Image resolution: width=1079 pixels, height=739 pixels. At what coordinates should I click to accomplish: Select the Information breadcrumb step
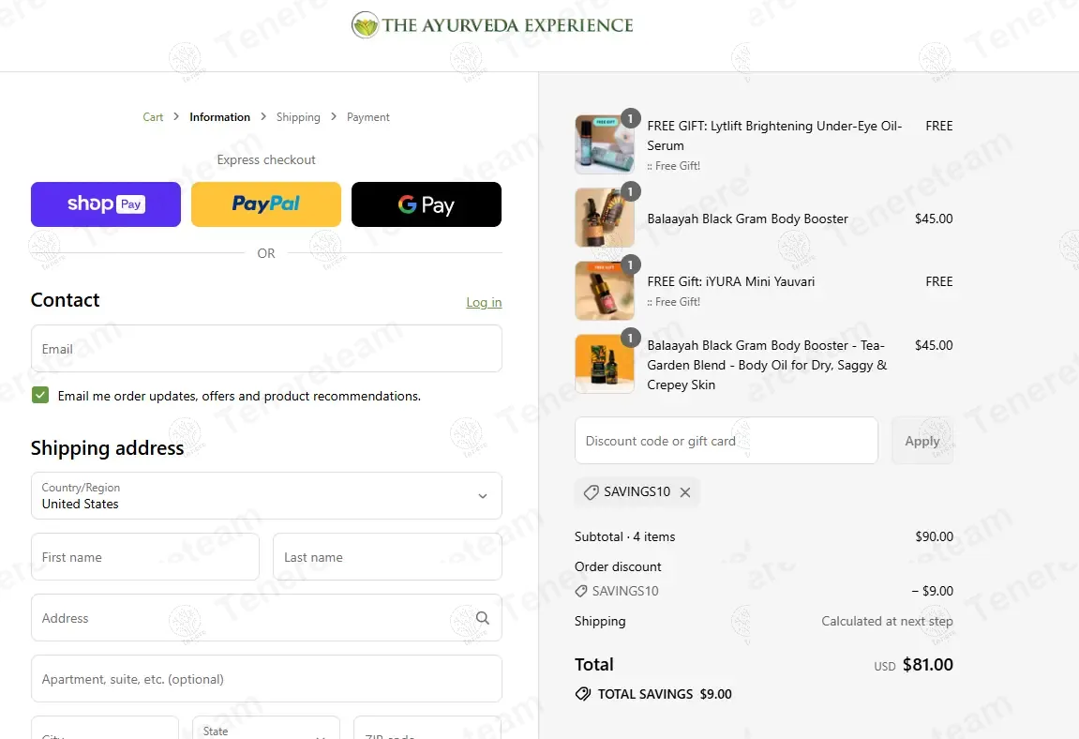[x=219, y=117]
